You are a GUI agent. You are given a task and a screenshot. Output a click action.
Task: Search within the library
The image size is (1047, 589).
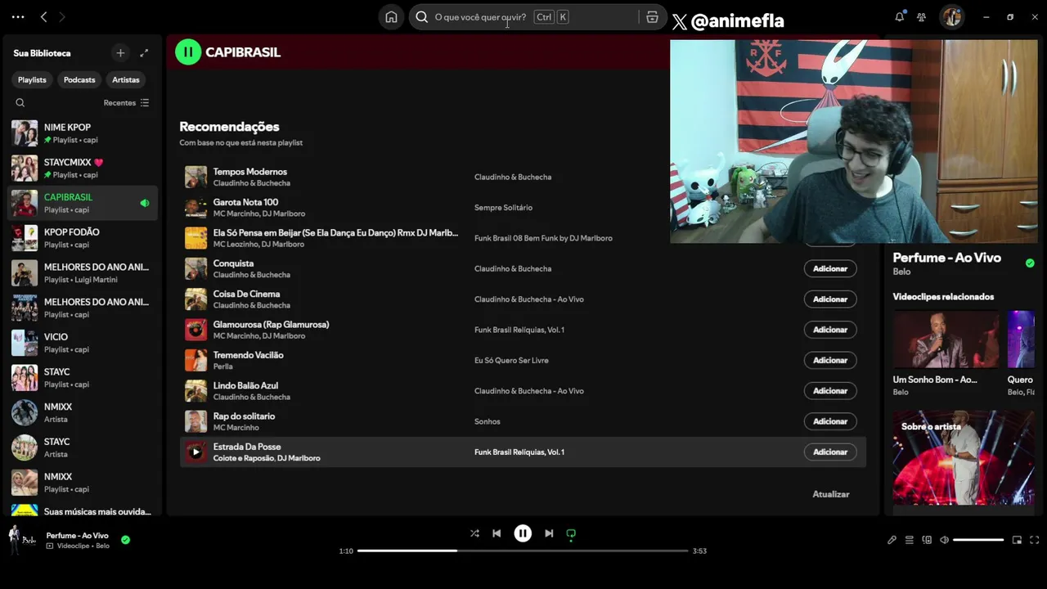click(20, 103)
